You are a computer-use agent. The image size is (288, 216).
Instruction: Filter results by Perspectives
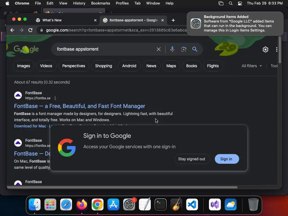coord(74,66)
